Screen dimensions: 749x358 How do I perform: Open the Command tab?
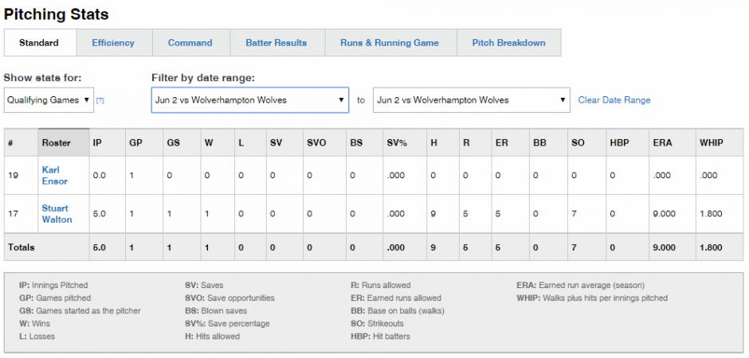coord(191,43)
